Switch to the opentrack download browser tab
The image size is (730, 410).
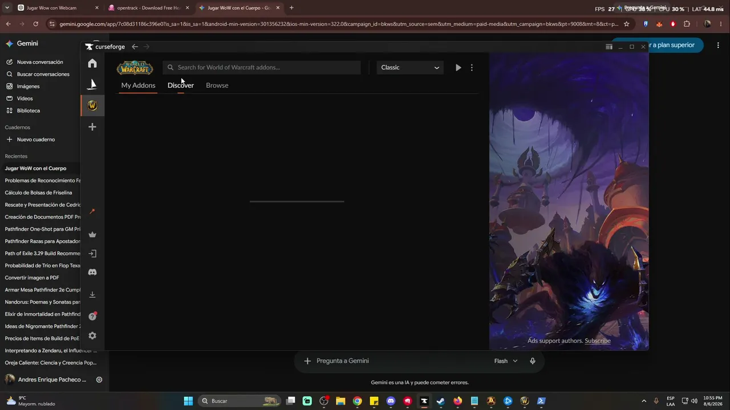pyautogui.click(x=148, y=8)
